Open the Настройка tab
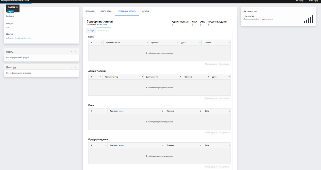Viewport: 321px width, 170px height. (x=106, y=11)
